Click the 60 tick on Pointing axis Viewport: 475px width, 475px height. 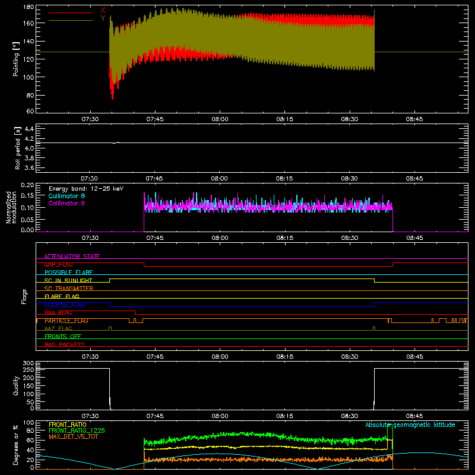click(x=30, y=111)
